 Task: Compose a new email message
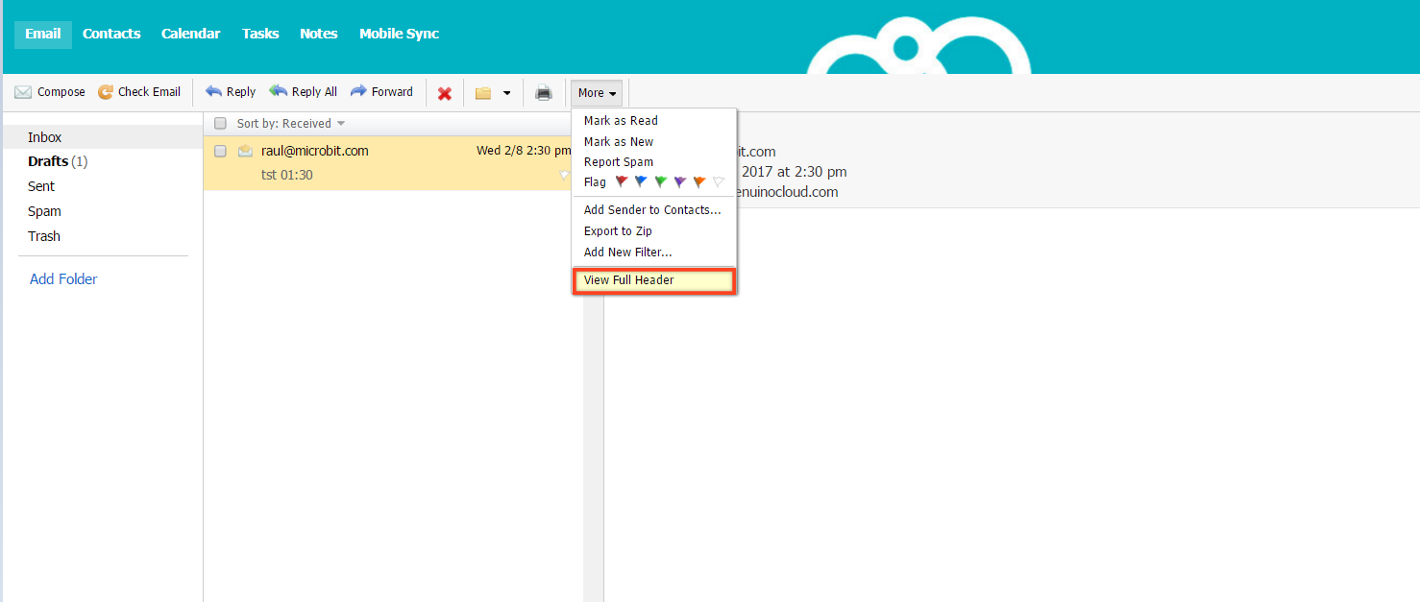(x=50, y=92)
